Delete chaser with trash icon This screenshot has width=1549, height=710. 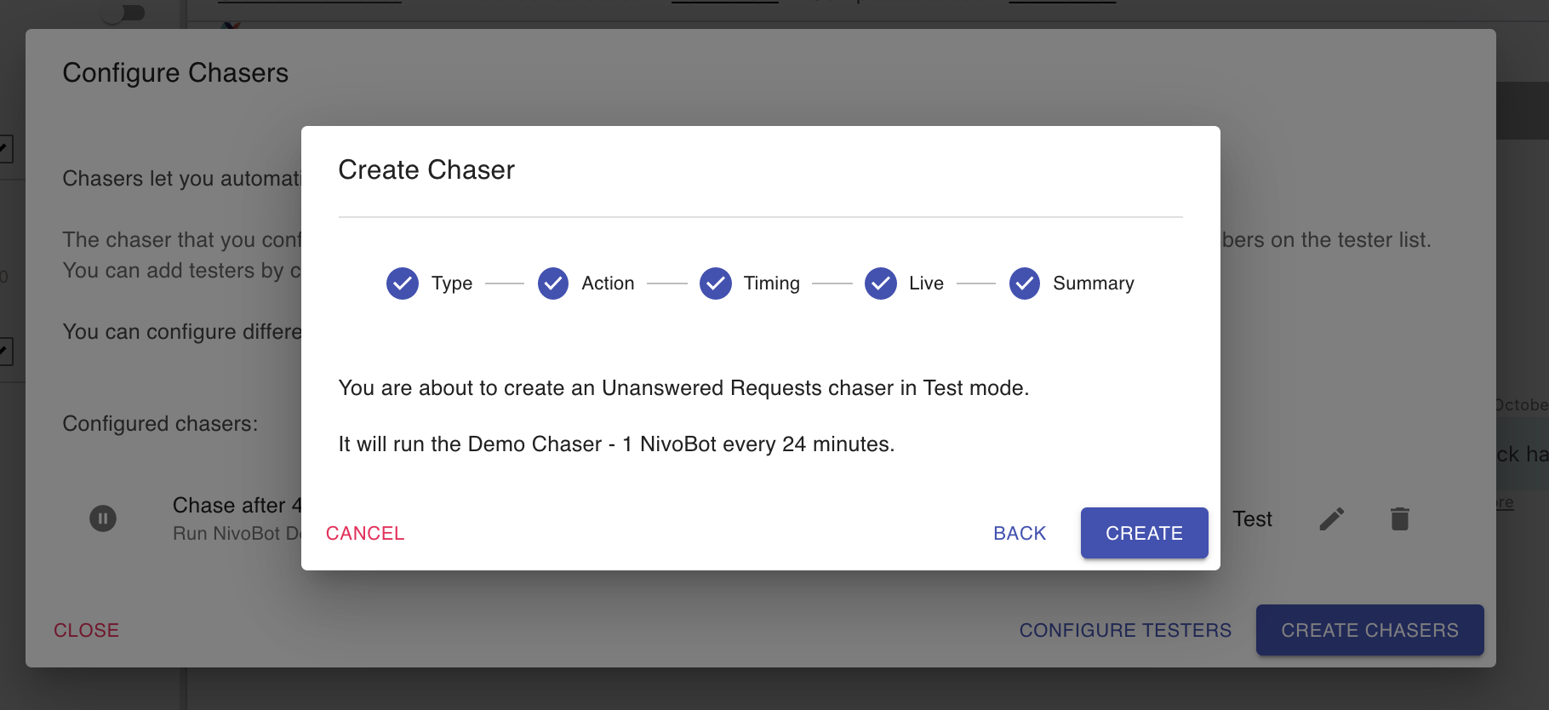[x=1400, y=518]
